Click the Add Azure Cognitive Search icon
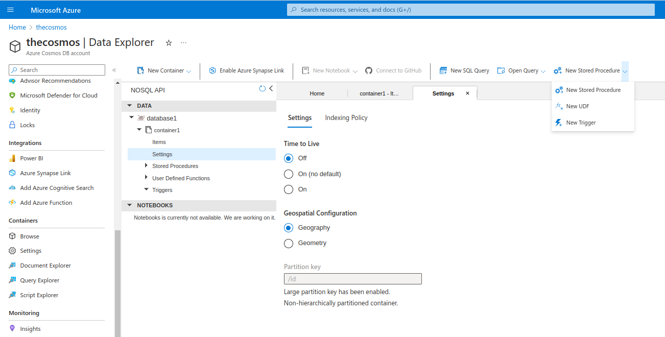This screenshot has width=665, height=337. pos(12,188)
